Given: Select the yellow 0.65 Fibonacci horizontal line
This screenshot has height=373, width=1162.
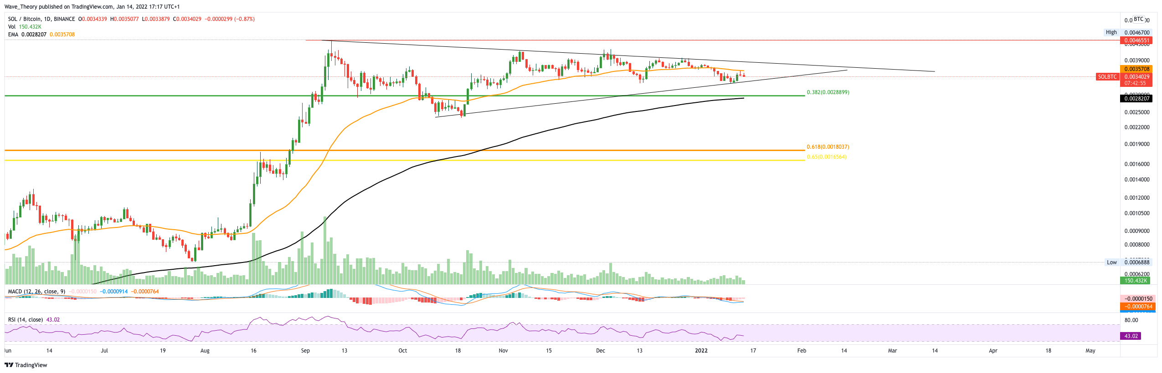Looking at the screenshot, I should tap(405, 160).
